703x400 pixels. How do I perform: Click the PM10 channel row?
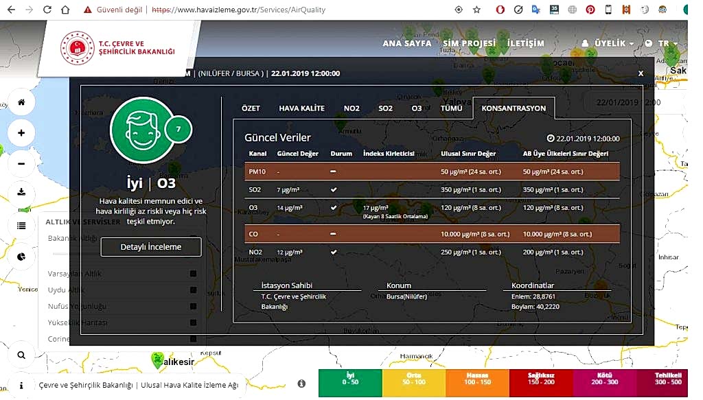pos(433,172)
